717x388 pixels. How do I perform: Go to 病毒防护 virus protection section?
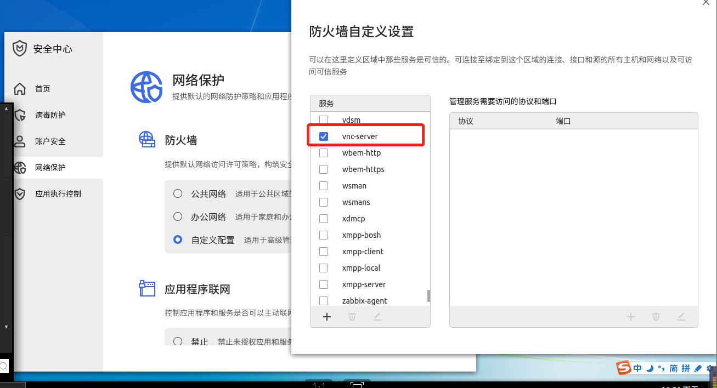49,115
